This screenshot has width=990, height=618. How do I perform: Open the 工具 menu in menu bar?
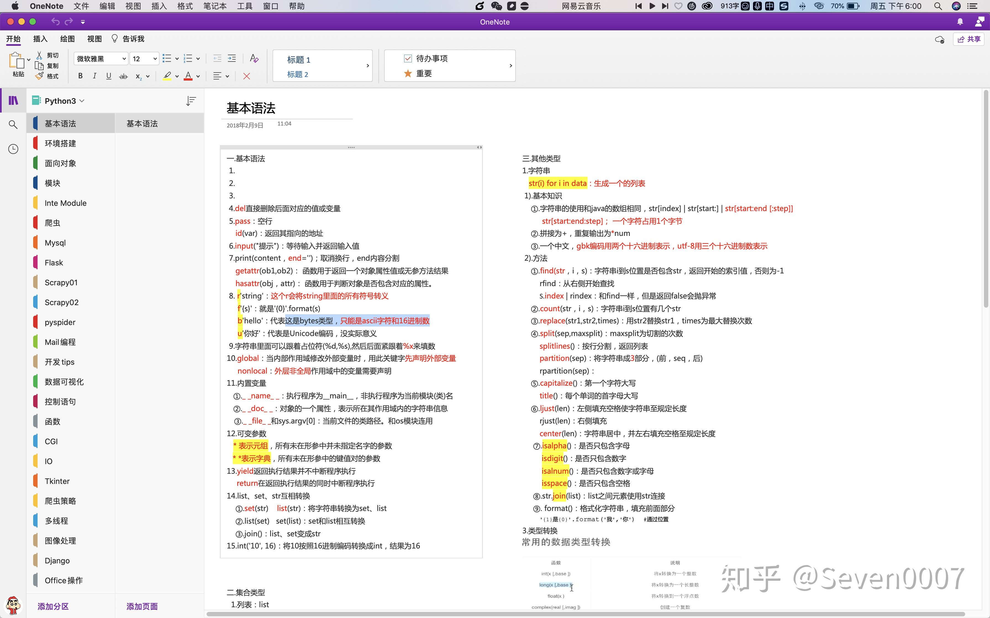(245, 6)
